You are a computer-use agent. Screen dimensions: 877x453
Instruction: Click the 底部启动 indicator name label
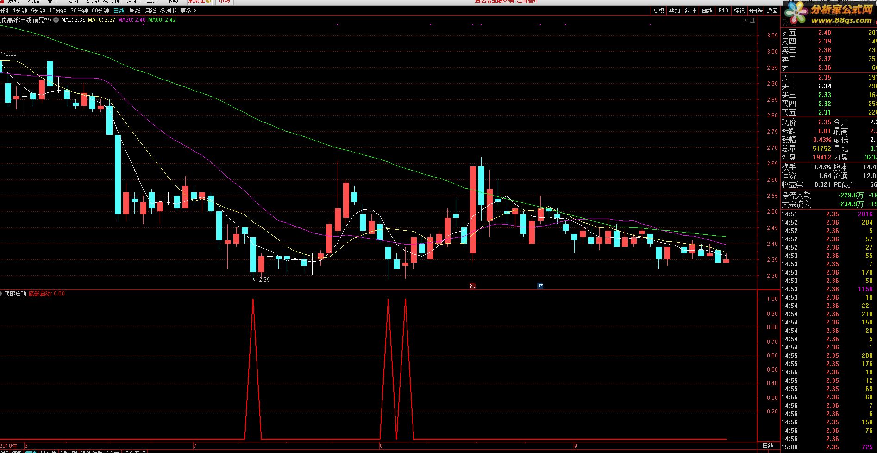(x=15, y=294)
